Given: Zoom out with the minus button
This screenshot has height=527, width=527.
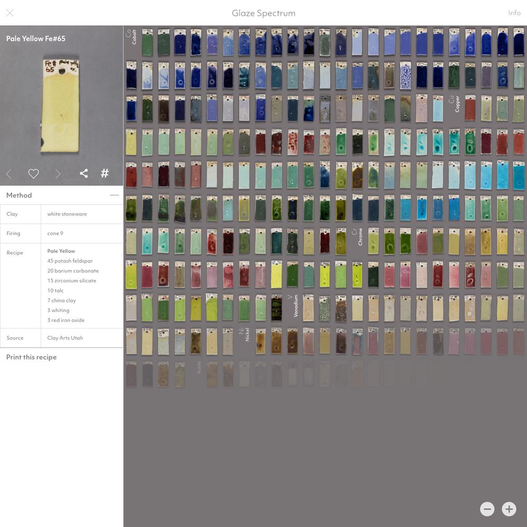Looking at the screenshot, I should tap(487, 509).
